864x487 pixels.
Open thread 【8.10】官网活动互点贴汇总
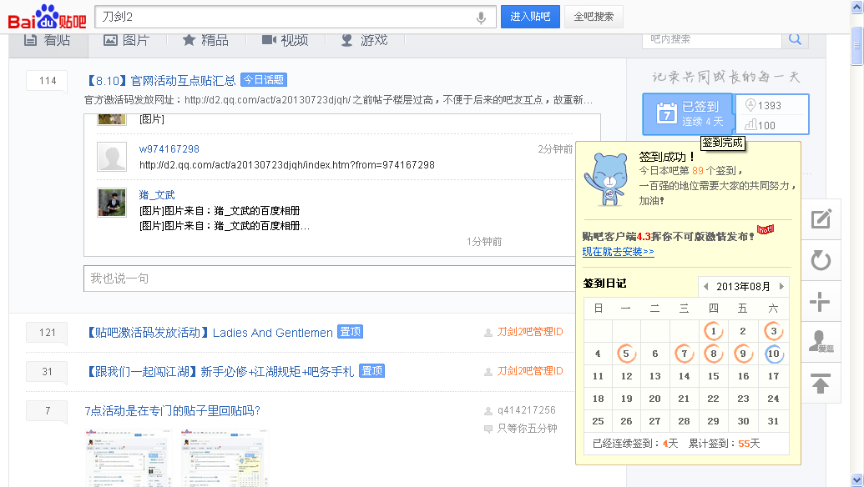pyautogui.click(x=160, y=80)
